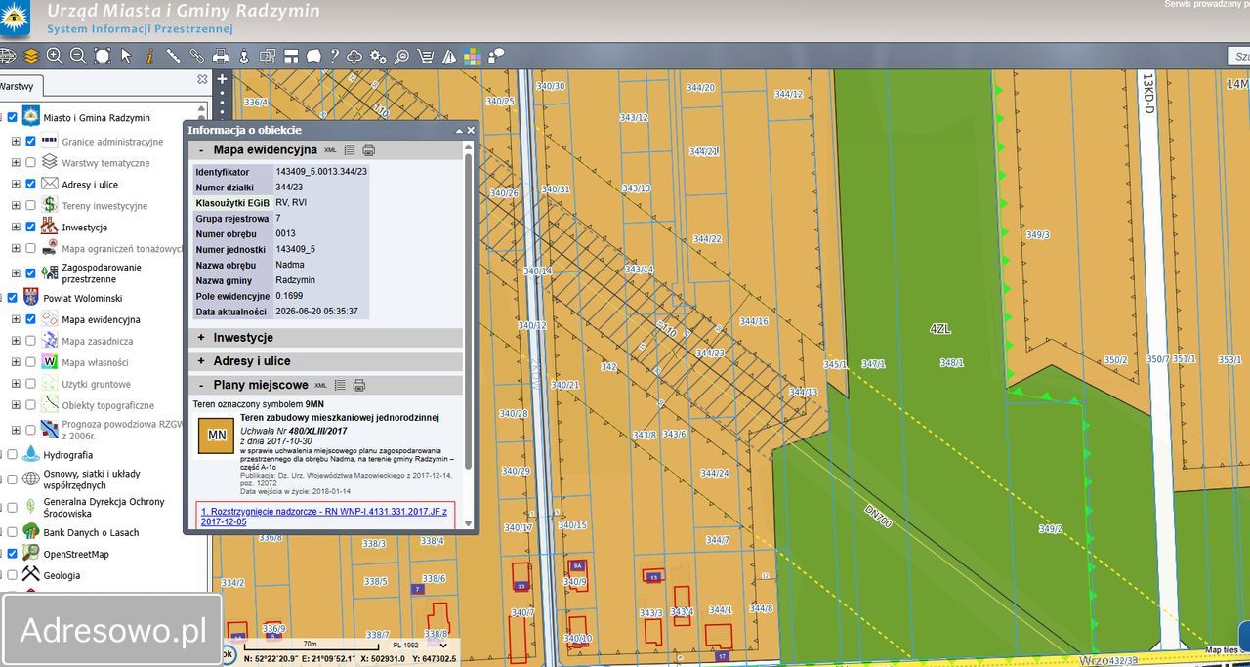Expand Użytki gruntowe tree node
This screenshot has width=1250, height=667.
point(16,384)
